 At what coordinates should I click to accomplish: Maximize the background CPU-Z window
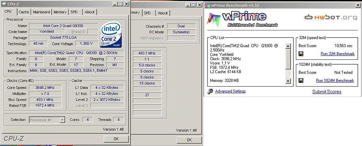click(x=193, y=5)
